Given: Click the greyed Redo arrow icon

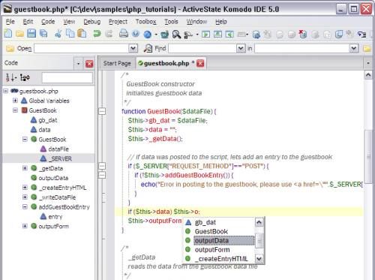Looking at the screenshot, I should [x=109, y=34].
